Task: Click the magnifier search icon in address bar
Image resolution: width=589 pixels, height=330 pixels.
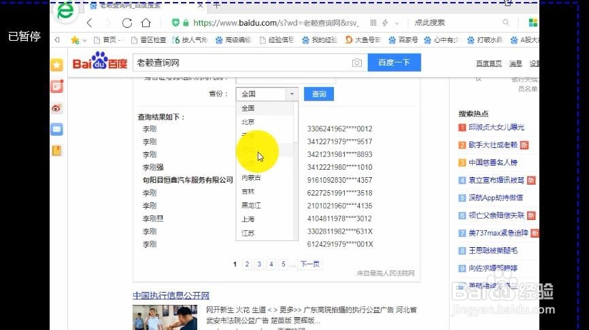Action: 506,22
